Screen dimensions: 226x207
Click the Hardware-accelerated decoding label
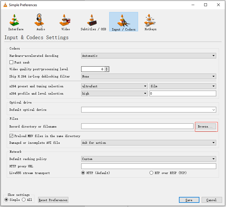(34, 56)
